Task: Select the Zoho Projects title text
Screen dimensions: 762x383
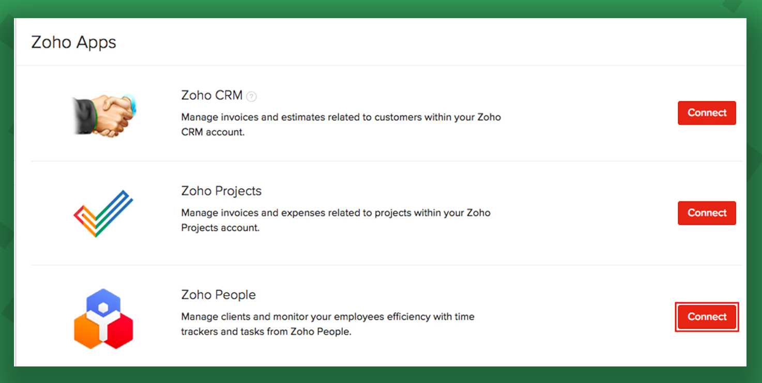Action: [221, 191]
